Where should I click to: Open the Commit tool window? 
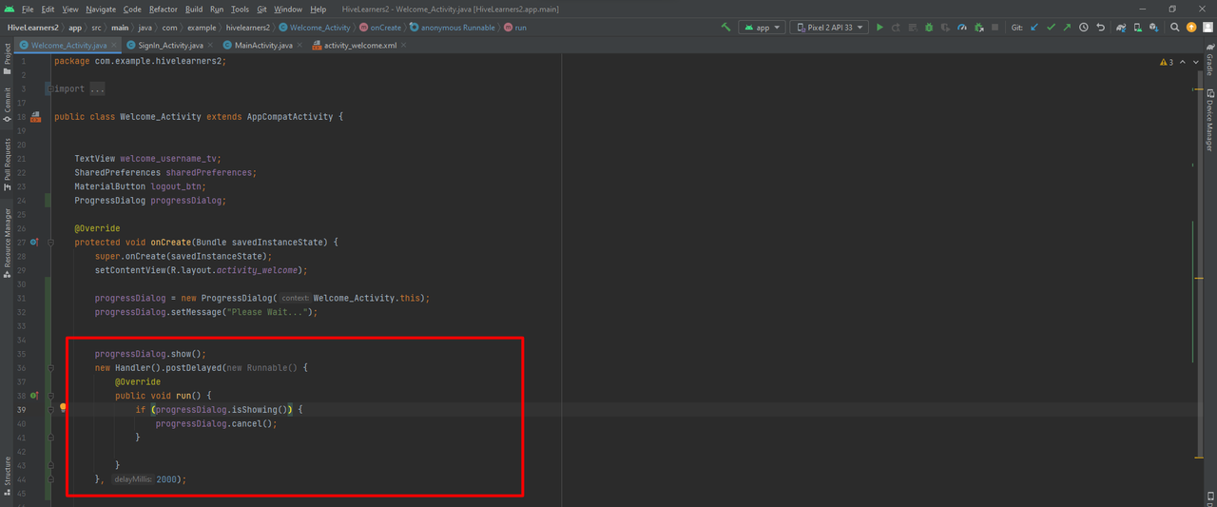point(8,104)
